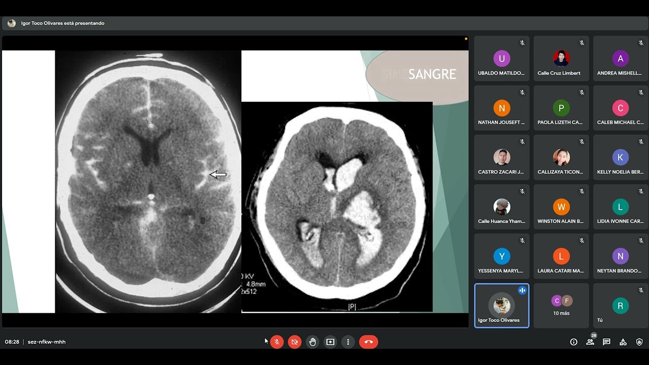649x365 pixels.
Task: Click muted mic icon on UBALDO tile
Action: point(522,43)
